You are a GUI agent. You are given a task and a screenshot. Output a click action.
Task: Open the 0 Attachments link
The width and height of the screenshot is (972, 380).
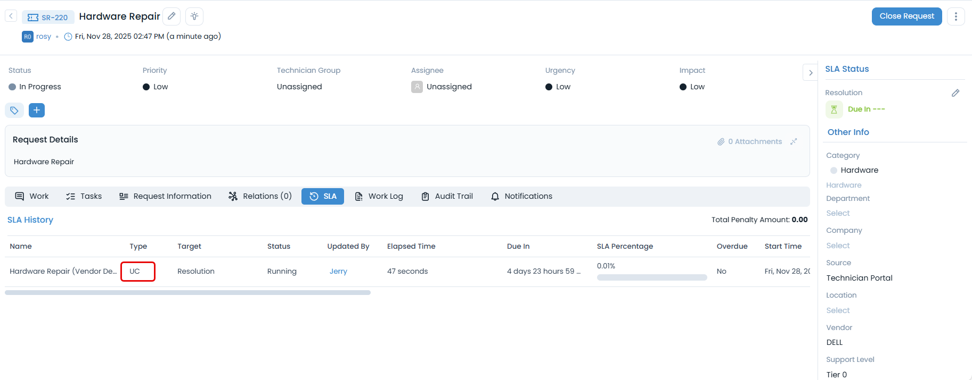coord(750,141)
